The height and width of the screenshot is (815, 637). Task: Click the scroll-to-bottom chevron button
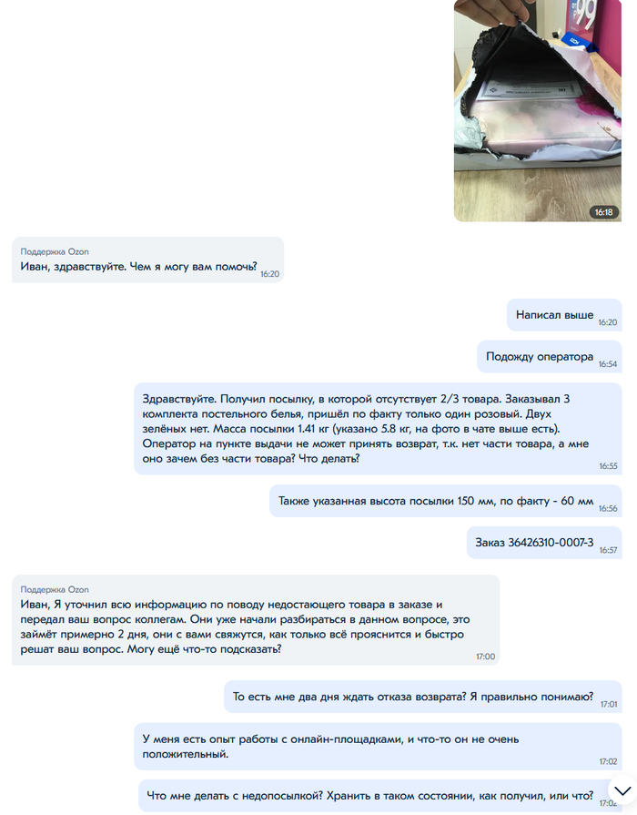pyautogui.click(x=622, y=790)
